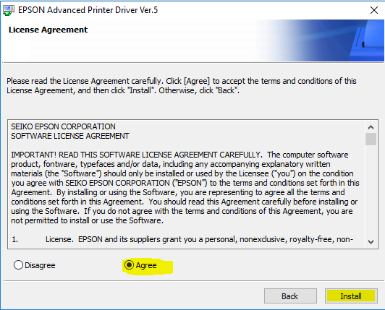Click the 'Disagree' label text

(x=40, y=265)
